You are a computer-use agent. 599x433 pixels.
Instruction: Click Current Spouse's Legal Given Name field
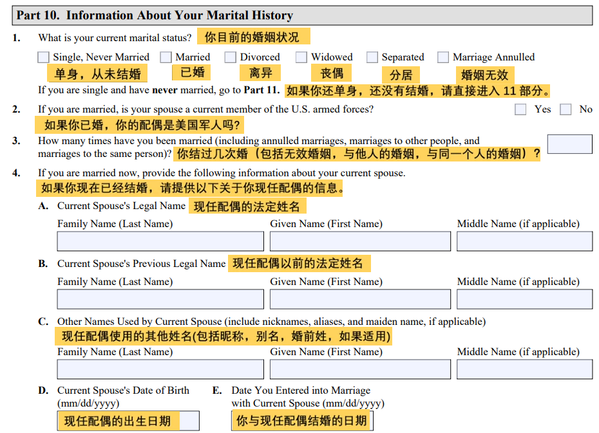tap(360, 241)
